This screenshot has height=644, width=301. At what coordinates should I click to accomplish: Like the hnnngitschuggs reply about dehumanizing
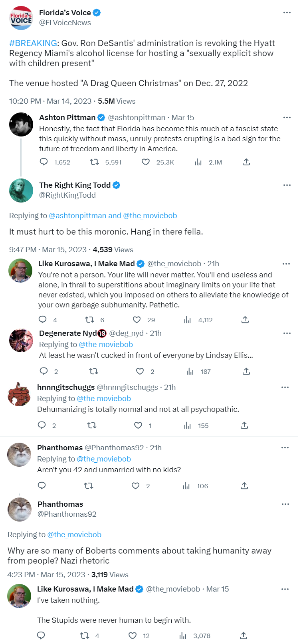coord(138,425)
